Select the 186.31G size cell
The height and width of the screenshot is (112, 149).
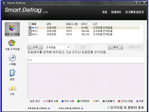click(x=85, y=34)
